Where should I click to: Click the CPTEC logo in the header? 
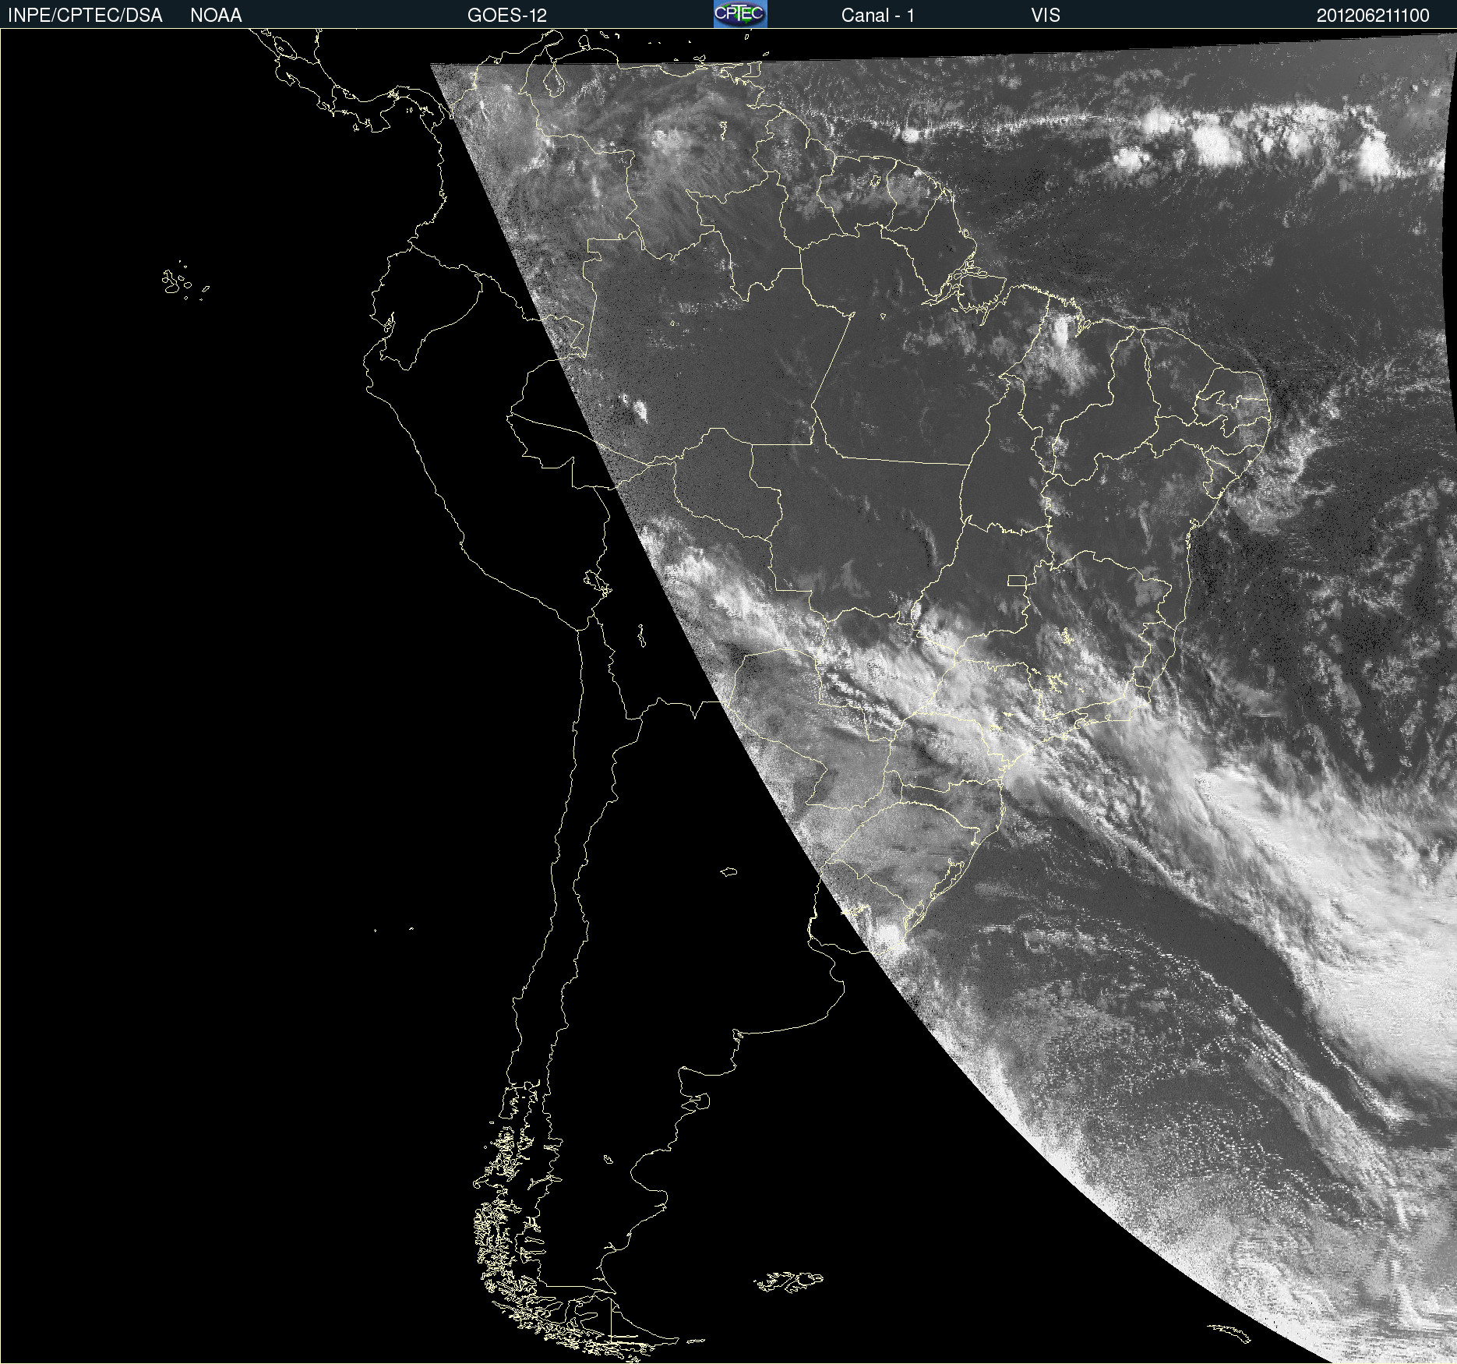pos(740,14)
